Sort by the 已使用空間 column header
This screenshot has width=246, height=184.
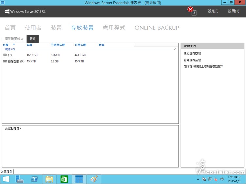coord(58,45)
